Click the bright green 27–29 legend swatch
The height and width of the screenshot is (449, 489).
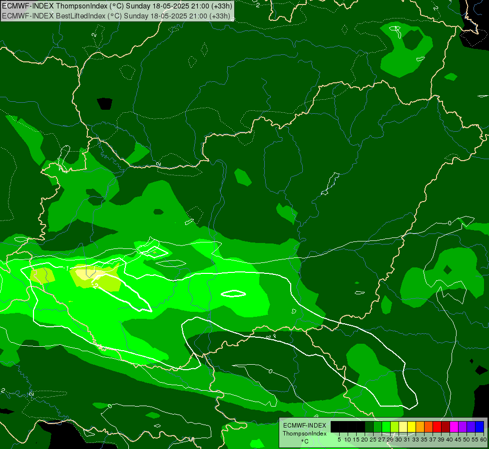coord(386,427)
